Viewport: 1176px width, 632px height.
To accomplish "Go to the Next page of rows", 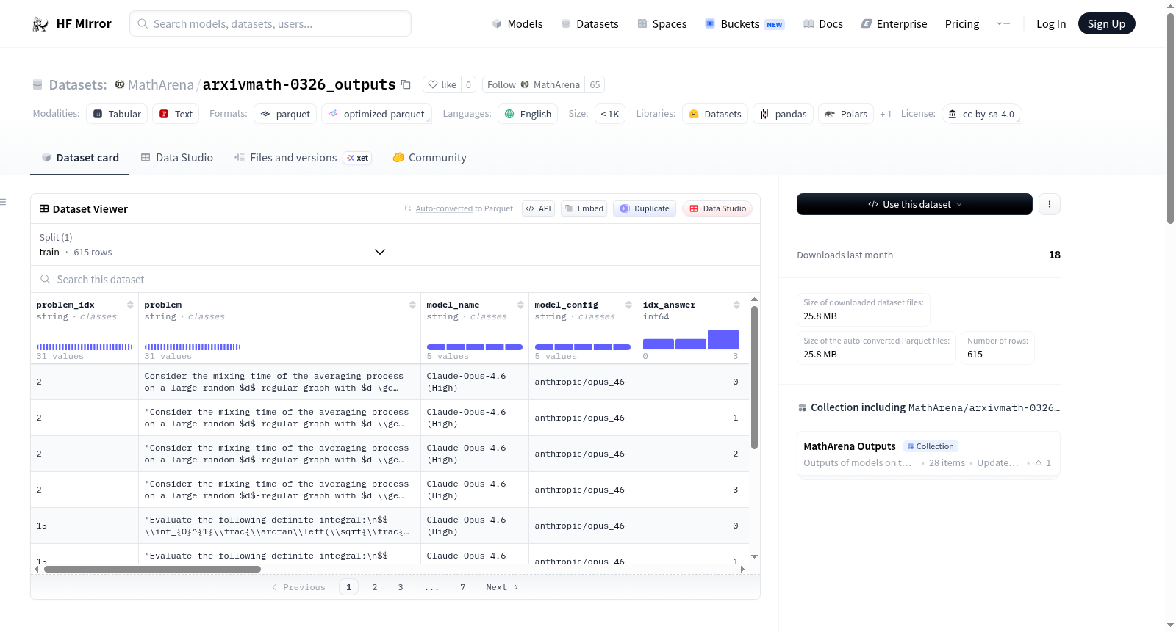I will pyautogui.click(x=502, y=587).
